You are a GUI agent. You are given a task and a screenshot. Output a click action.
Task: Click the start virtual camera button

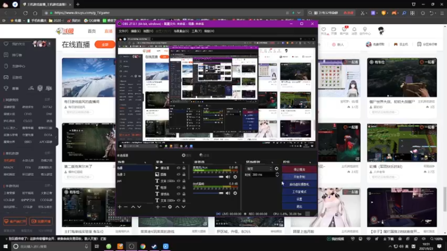click(x=299, y=184)
